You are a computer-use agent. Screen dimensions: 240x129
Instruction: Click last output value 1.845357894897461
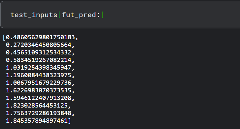pyautogui.click(x=37, y=121)
